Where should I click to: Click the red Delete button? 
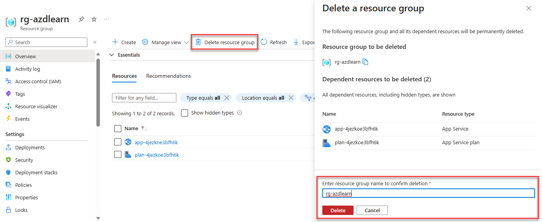[338, 210]
